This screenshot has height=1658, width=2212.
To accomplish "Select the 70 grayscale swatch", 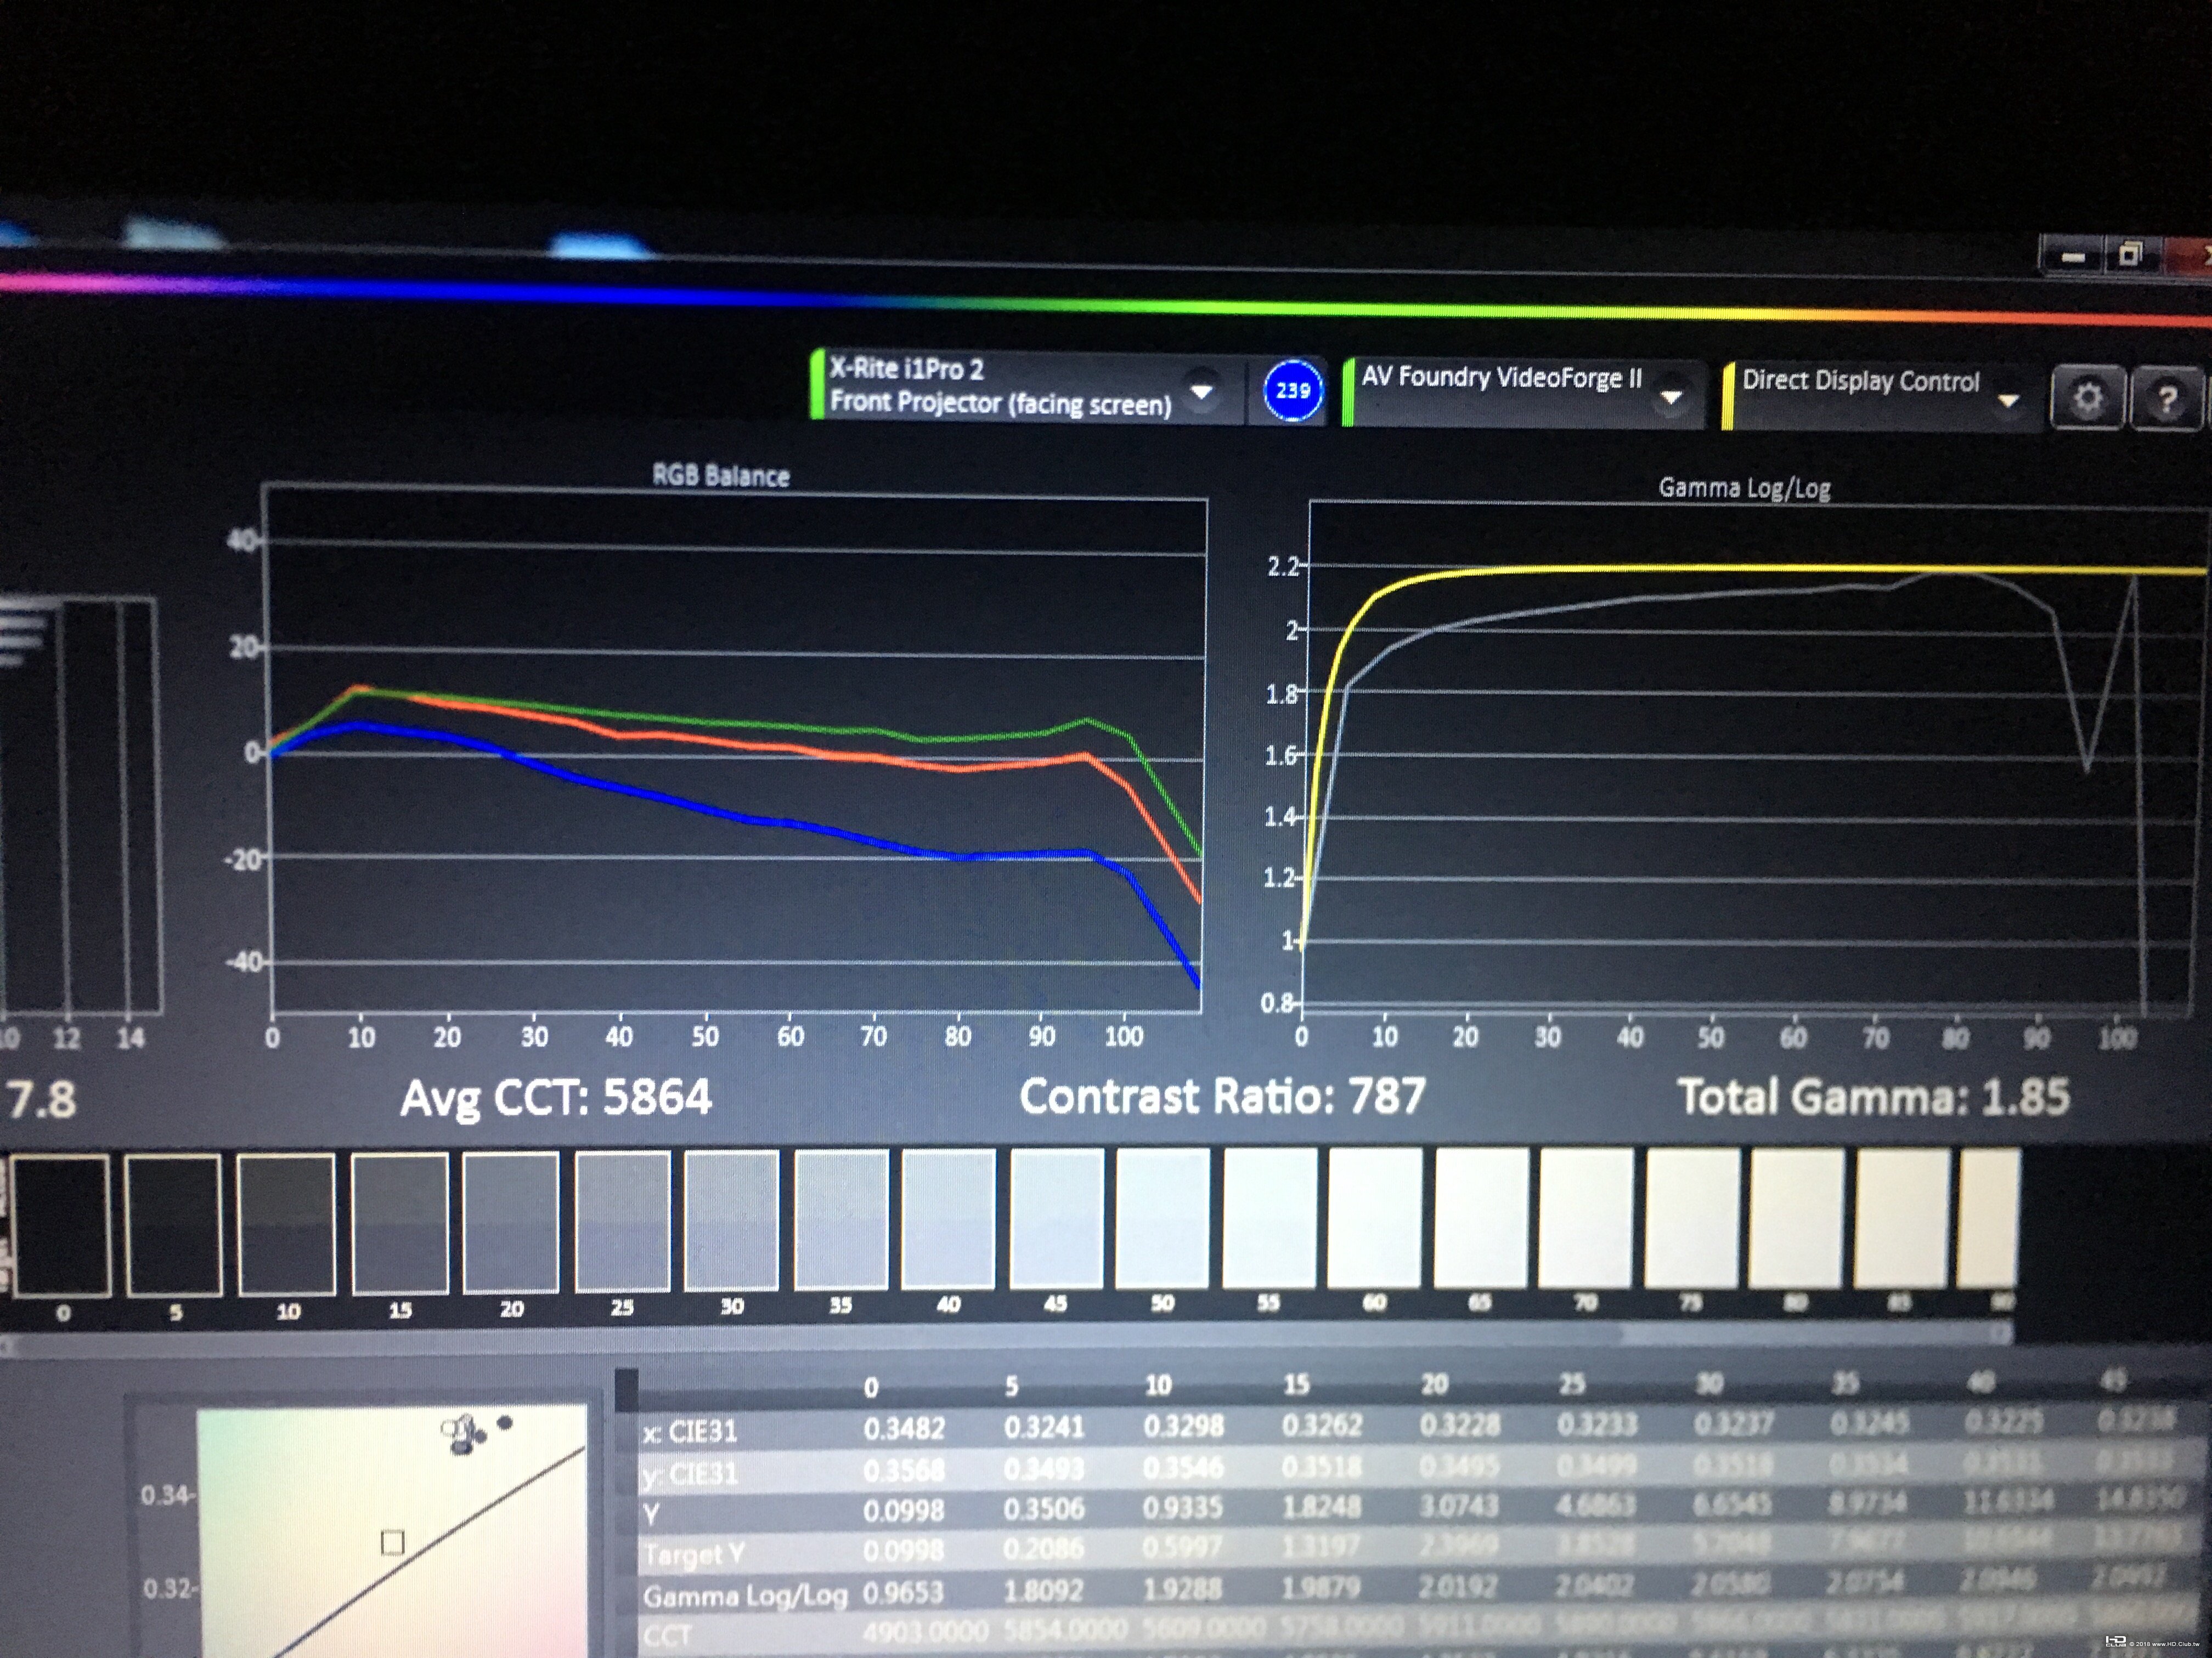I will (x=1586, y=1216).
